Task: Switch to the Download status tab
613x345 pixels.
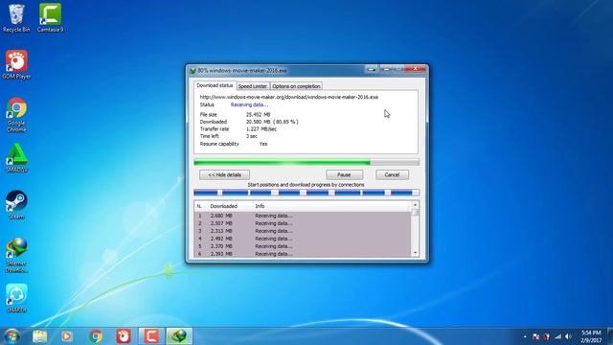Action: (215, 85)
